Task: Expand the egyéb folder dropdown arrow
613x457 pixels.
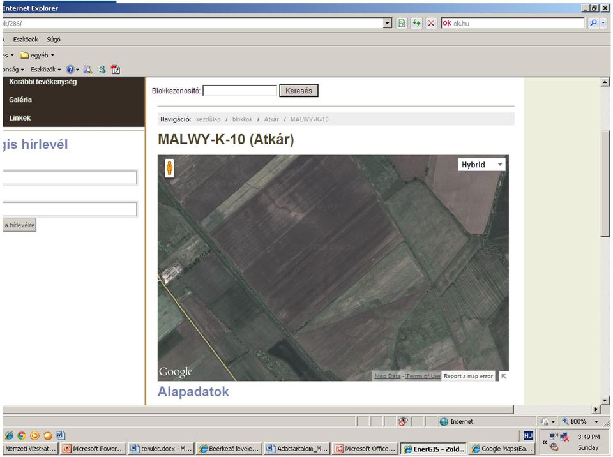Action: (x=52, y=55)
